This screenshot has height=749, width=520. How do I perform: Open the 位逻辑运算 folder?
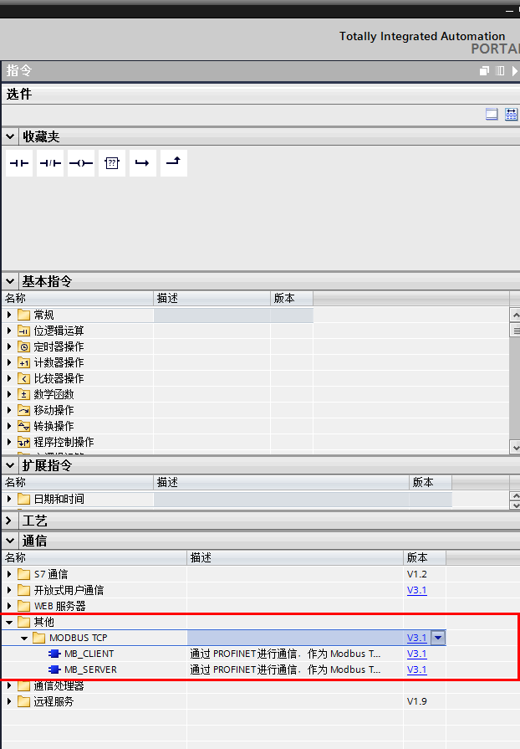point(51,331)
